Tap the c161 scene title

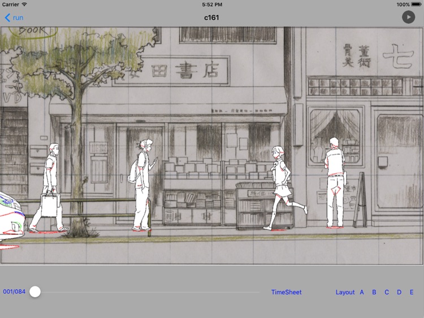pos(211,18)
